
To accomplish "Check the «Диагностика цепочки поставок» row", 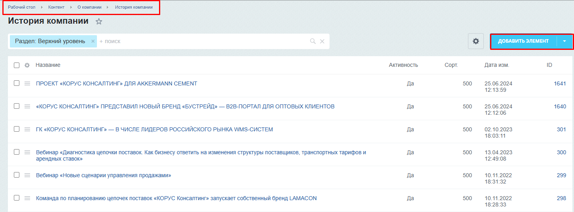I will pyautogui.click(x=17, y=152).
